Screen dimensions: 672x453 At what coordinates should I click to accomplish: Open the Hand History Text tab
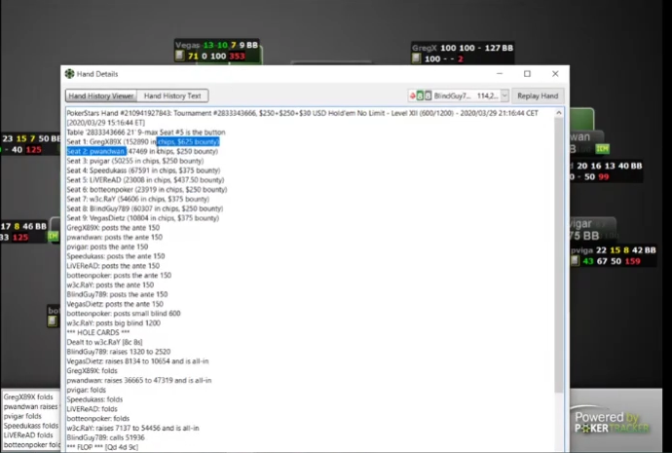[x=172, y=95]
